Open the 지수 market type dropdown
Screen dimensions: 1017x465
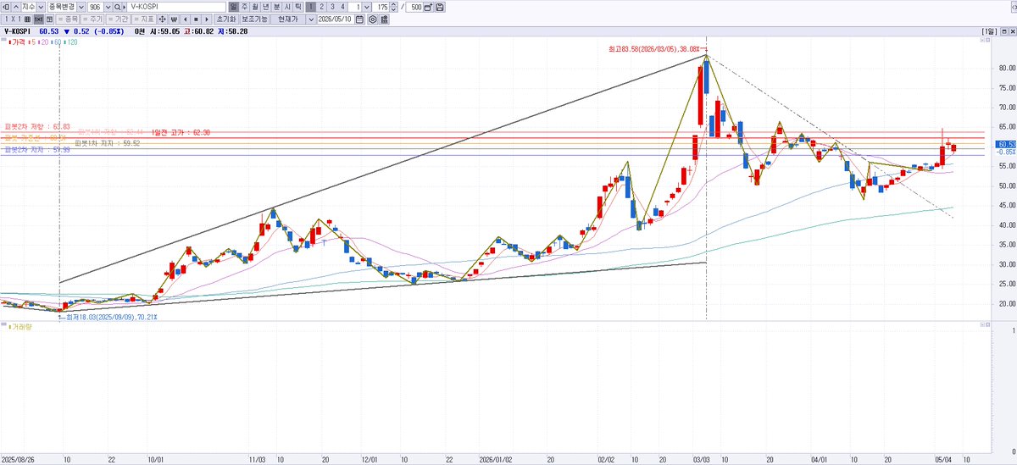point(41,7)
